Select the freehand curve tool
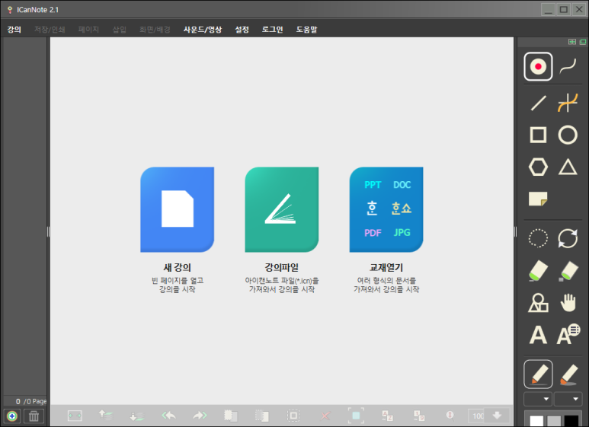Viewport: 589px width, 427px height. click(568, 66)
